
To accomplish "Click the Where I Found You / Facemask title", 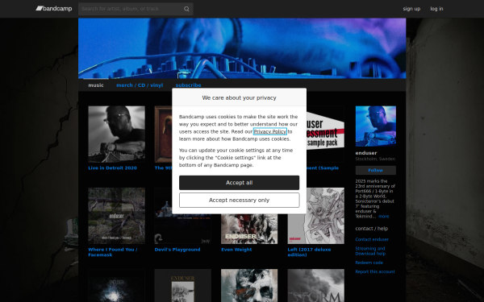I will pos(113,252).
